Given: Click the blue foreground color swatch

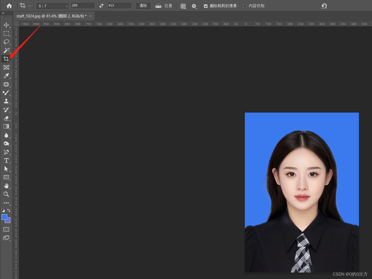Looking at the screenshot, I should pos(4,217).
